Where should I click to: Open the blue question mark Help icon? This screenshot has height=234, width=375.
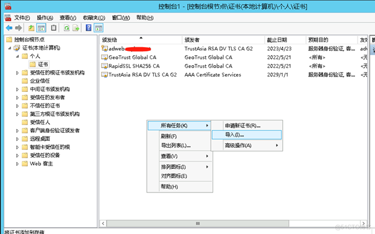[x=88, y=28]
